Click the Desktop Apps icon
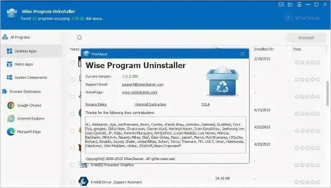 [x=9, y=51]
